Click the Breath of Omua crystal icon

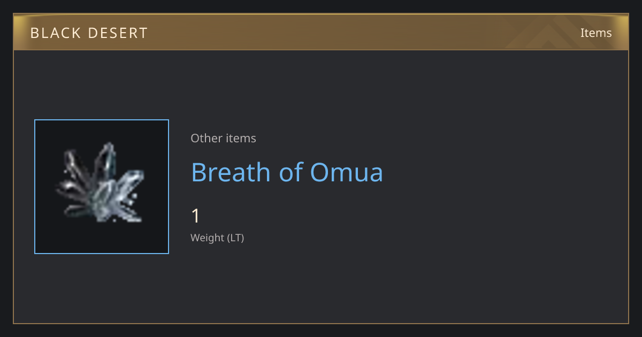coord(101,183)
